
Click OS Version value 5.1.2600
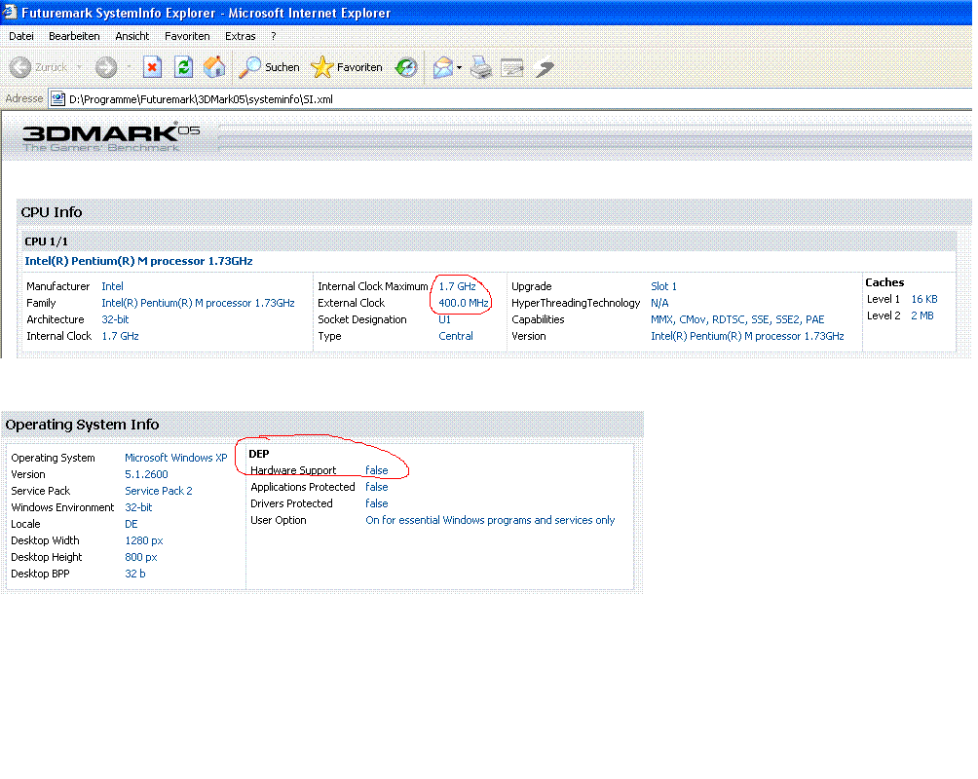(x=146, y=474)
